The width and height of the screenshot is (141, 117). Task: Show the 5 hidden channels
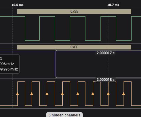(64, 115)
